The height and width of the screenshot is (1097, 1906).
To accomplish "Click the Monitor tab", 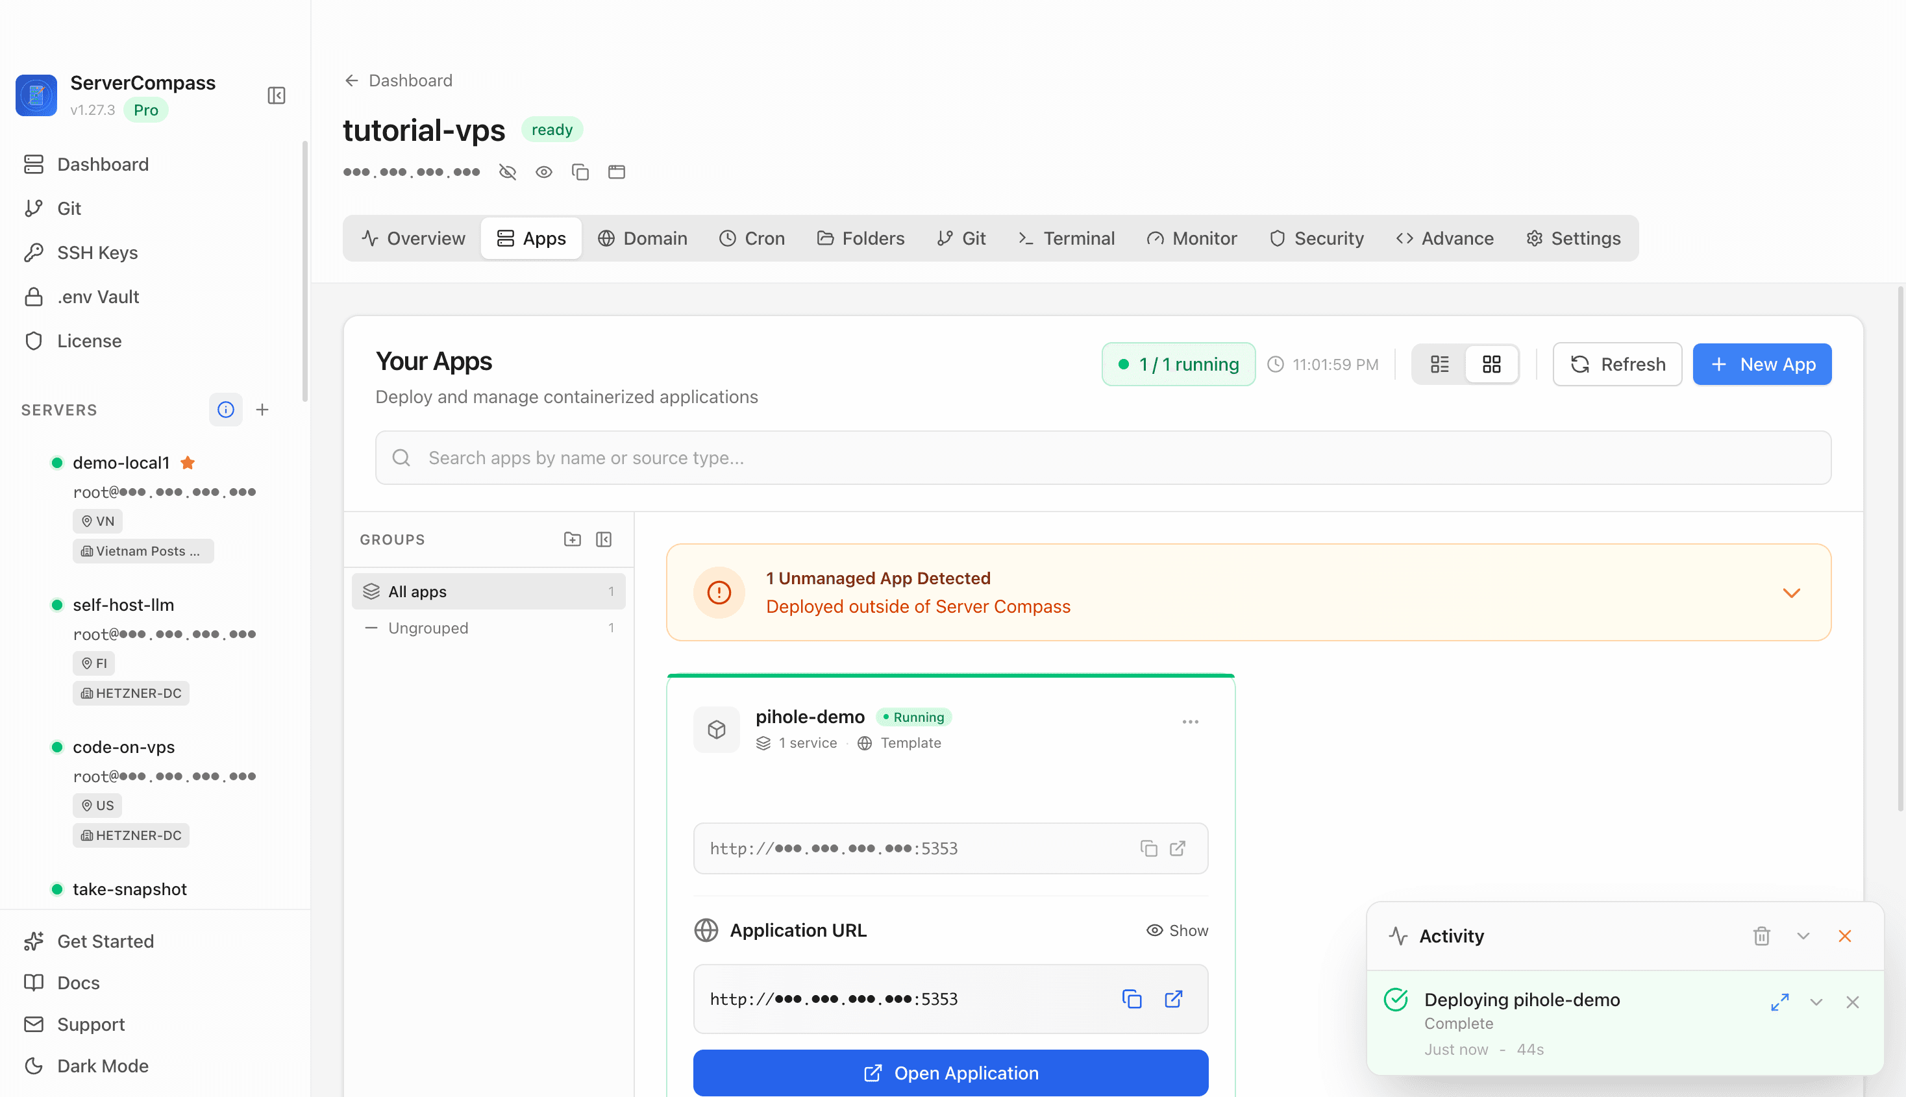I will tap(1192, 238).
